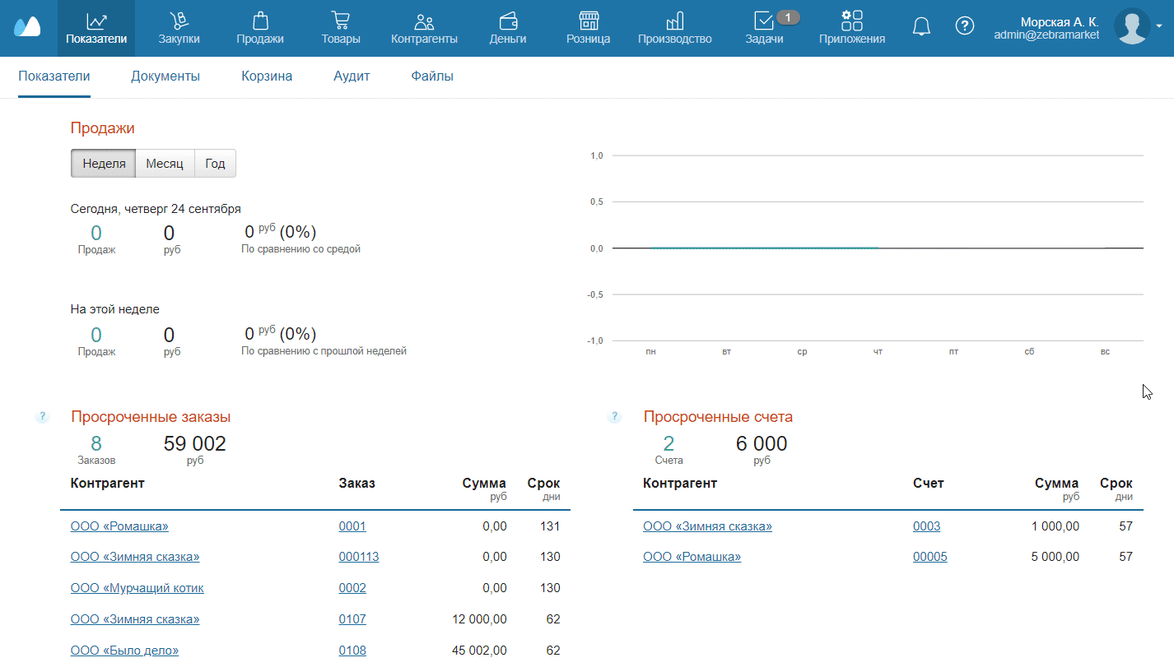Open counterparty ООО «Ромашка» in overdue orders
Viewport: 1174px width, 667px height.
119,526
